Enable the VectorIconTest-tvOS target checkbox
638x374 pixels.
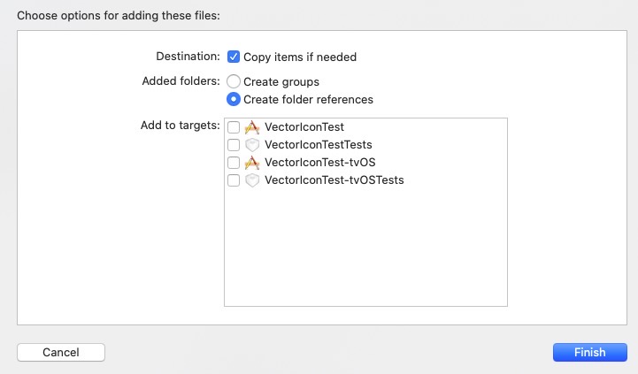coord(234,163)
